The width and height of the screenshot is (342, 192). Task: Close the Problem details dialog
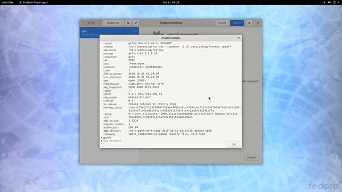(239, 38)
